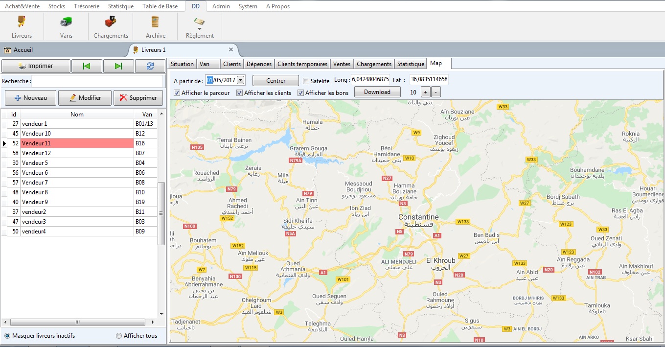Open the Statistique menu
Screen dimensions: 665x347
point(120,6)
